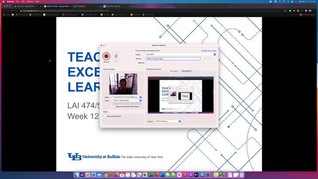318x179 pixels.
Task: Enable Record PowerPoint checkbox
Action: [105, 116]
